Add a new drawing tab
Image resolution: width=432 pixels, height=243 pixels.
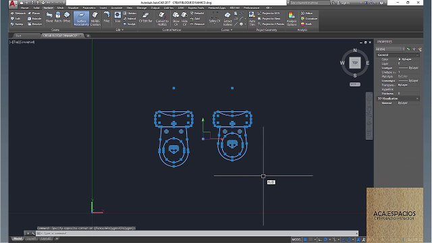coord(88,36)
